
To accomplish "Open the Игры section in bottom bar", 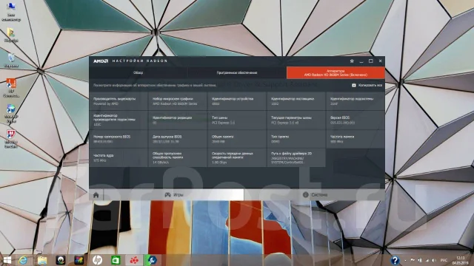I will point(173,195).
